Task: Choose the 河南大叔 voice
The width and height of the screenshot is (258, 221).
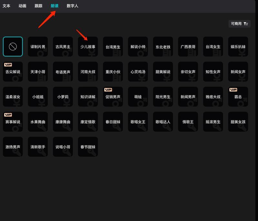Action: coord(88,72)
